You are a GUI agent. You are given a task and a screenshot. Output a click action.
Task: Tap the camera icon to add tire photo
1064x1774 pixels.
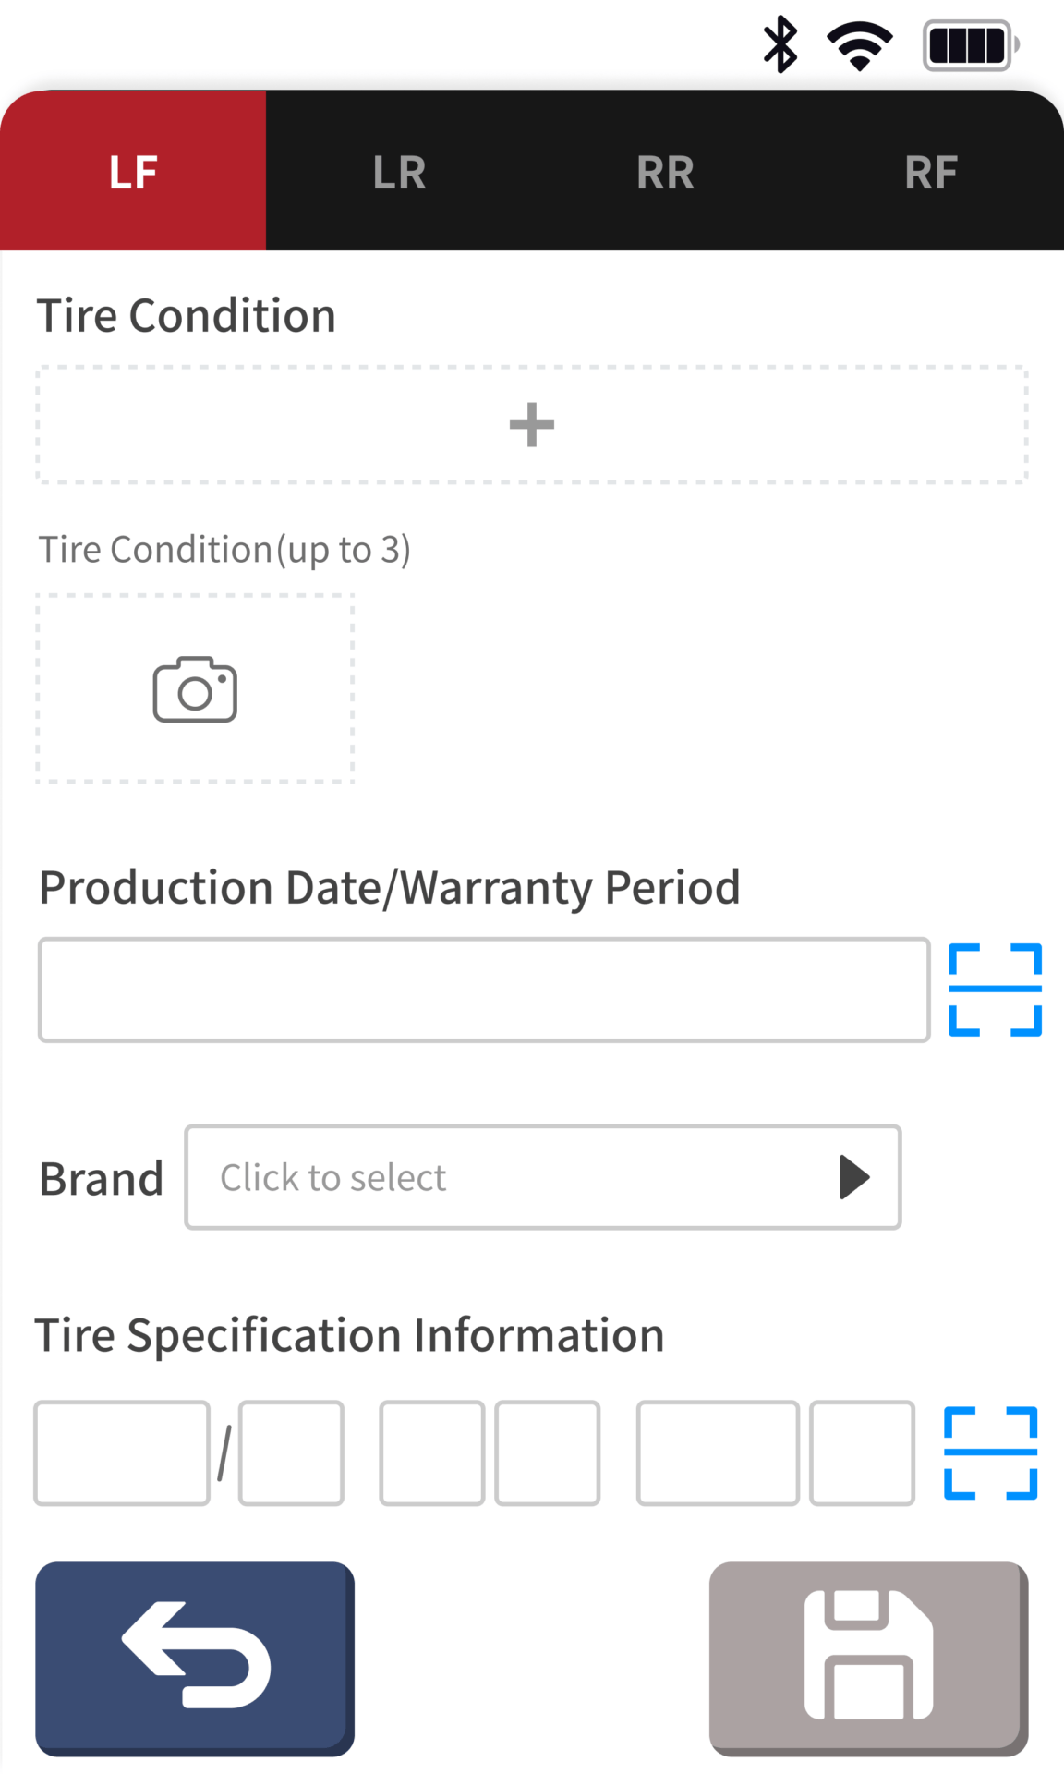(x=195, y=689)
